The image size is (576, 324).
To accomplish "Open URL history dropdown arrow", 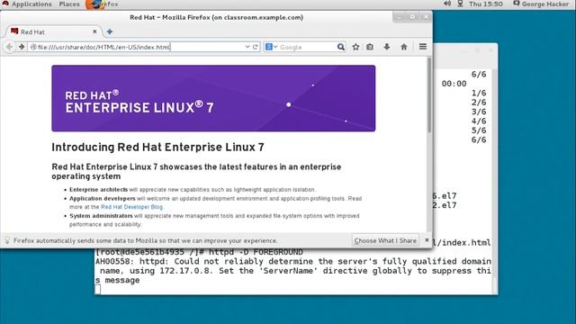I will point(247,47).
